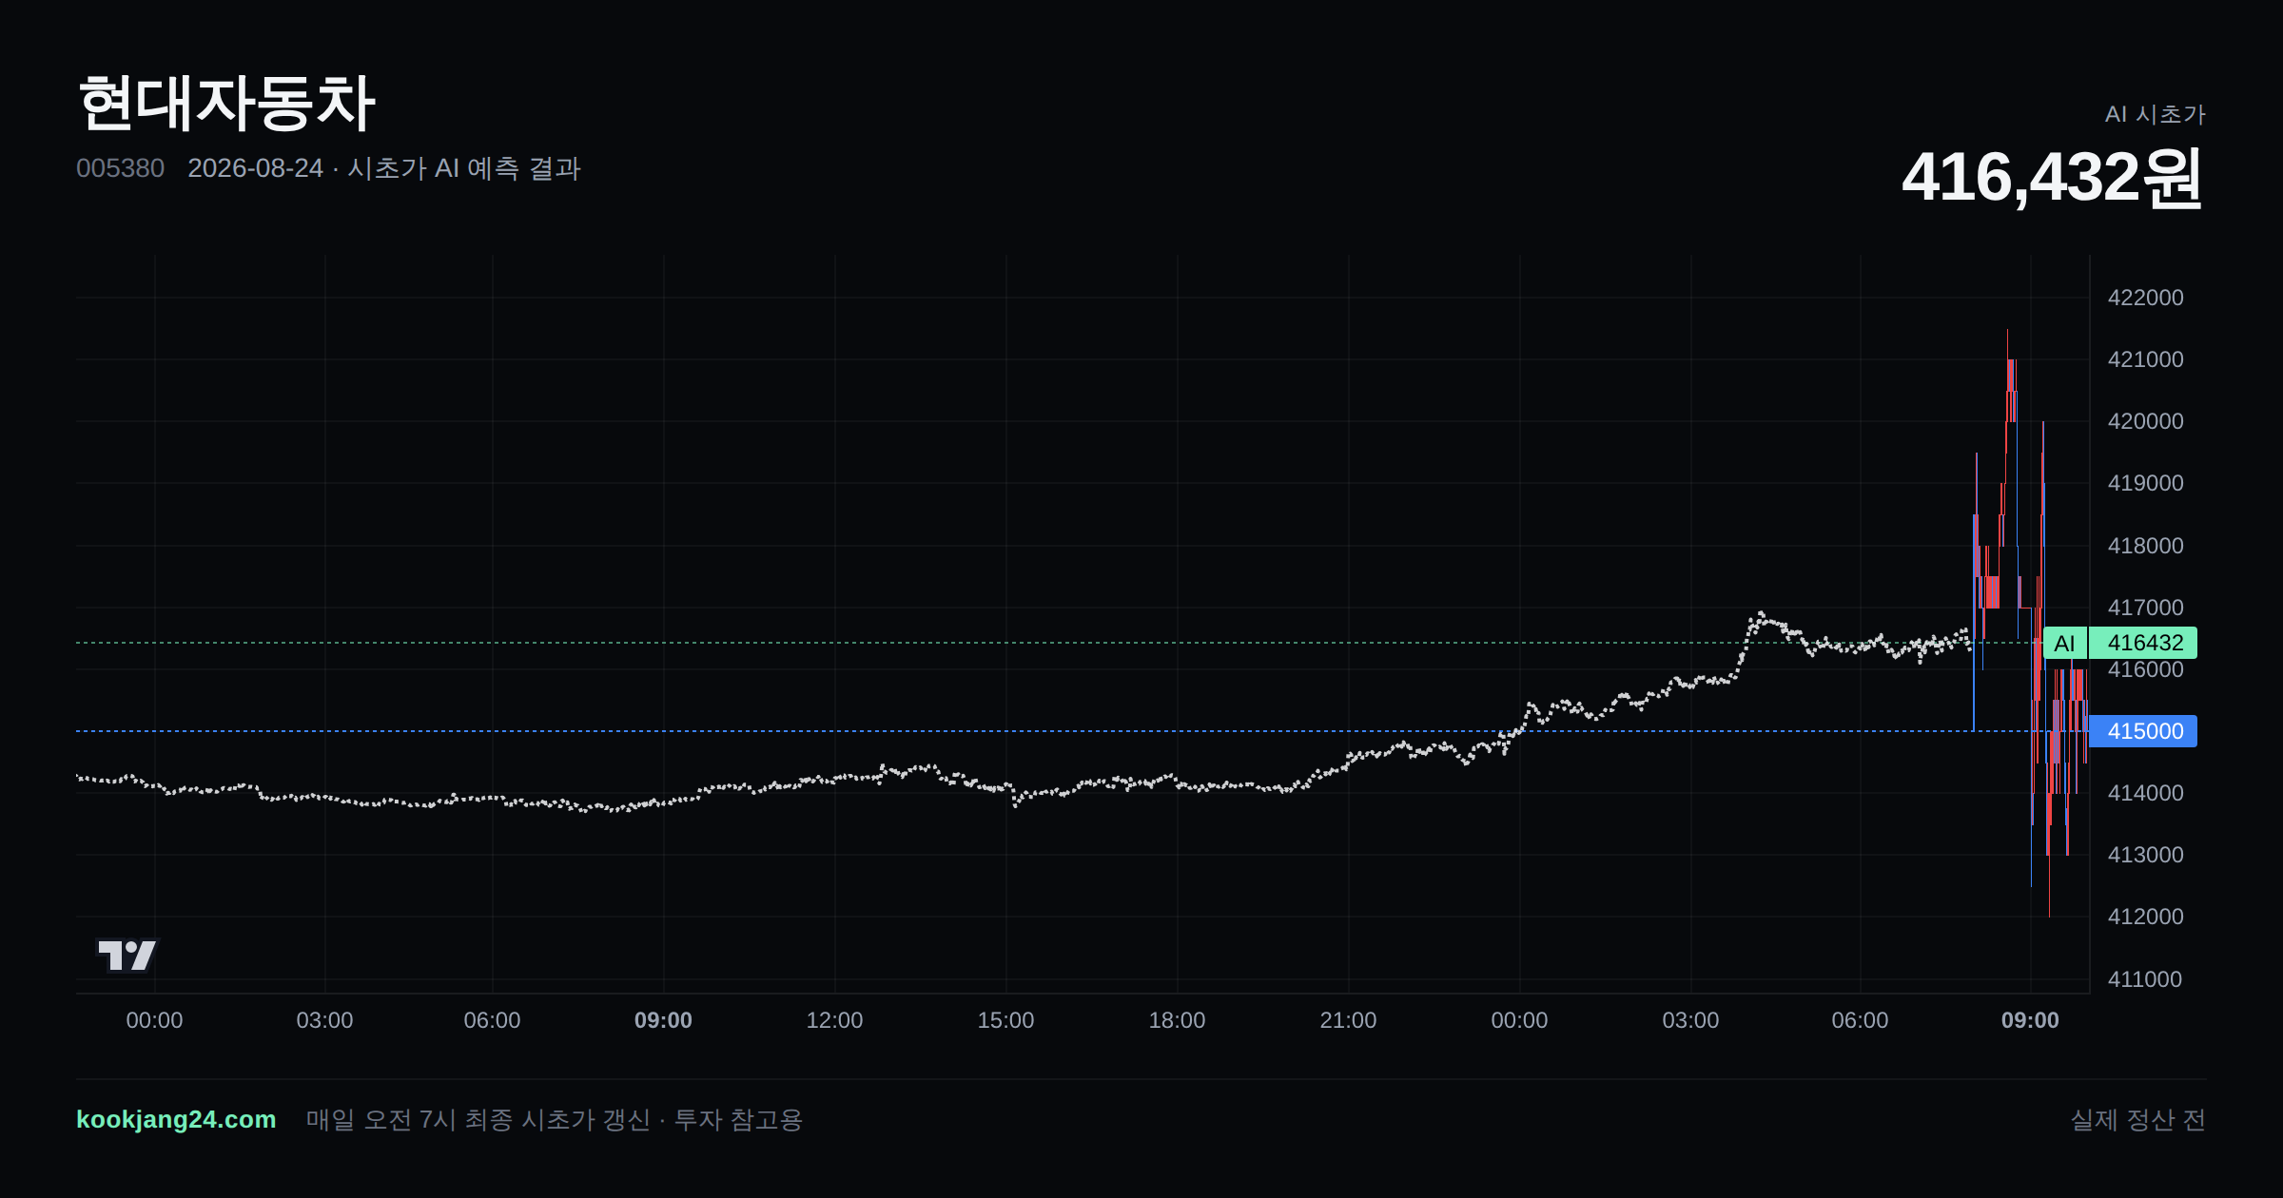Click the TradingView logo on the chart
Image resolution: width=2283 pixels, height=1198 pixels.
pos(127,955)
